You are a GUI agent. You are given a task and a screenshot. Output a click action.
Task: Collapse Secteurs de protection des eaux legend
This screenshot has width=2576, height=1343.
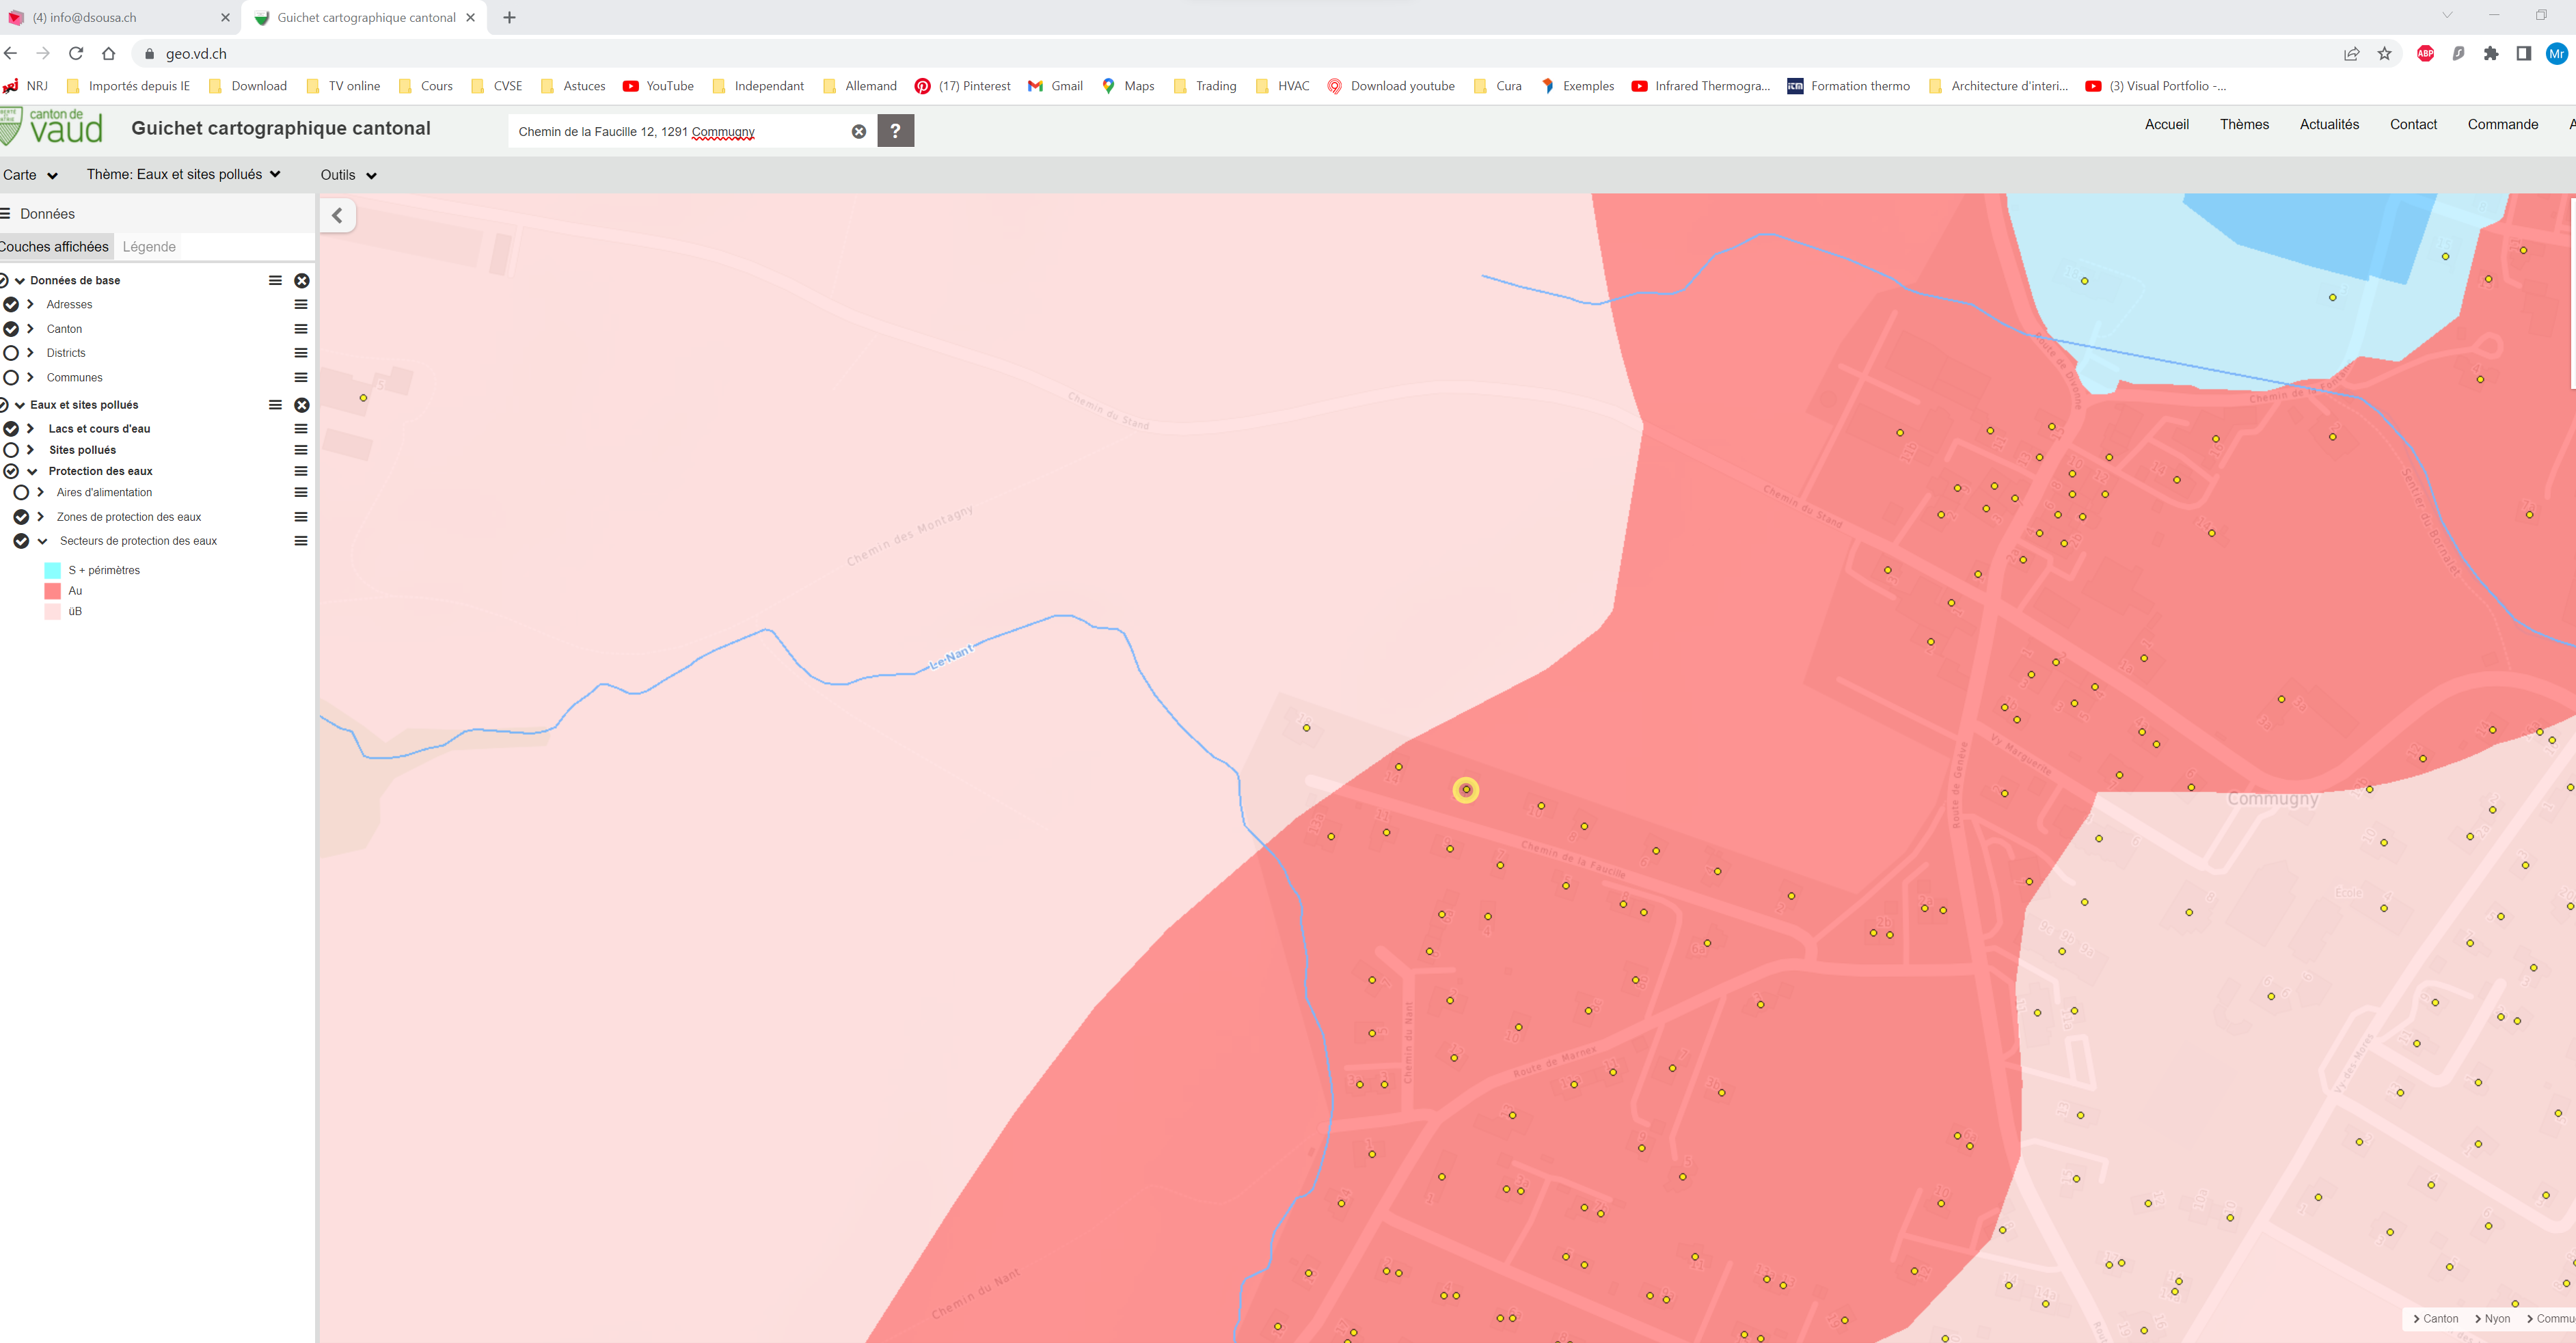tap(42, 541)
